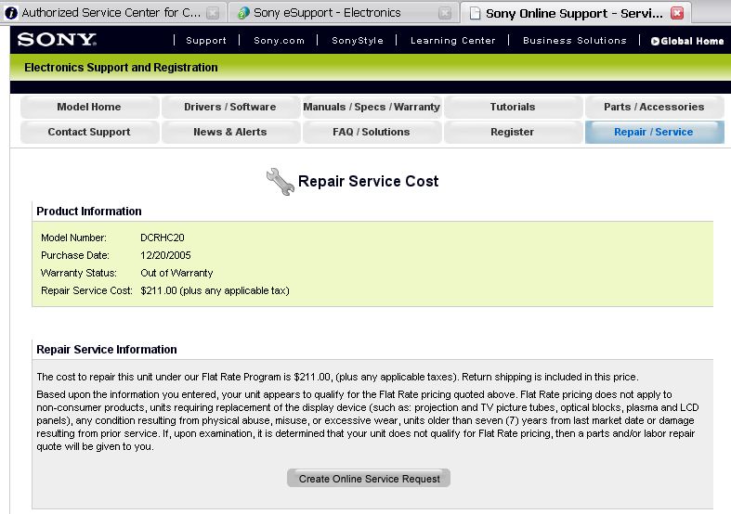Open the Drivers / Software tab

pyautogui.click(x=229, y=107)
